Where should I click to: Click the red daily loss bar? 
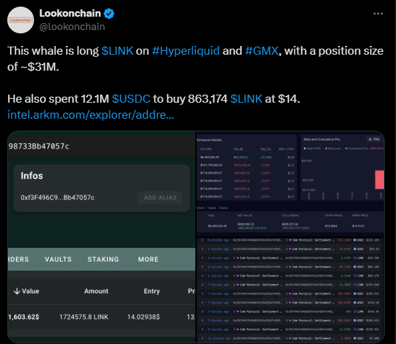(x=379, y=179)
